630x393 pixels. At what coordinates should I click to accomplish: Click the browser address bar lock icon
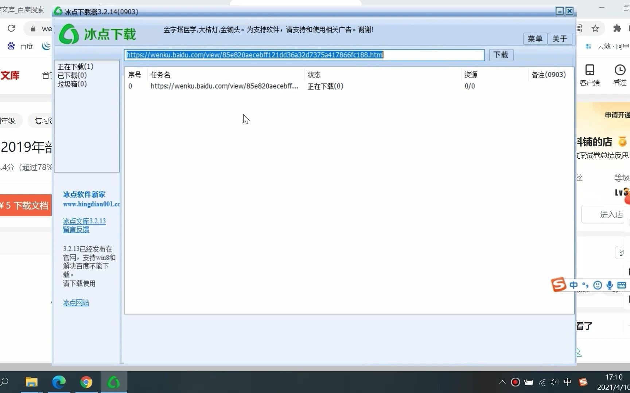[x=33, y=28]
